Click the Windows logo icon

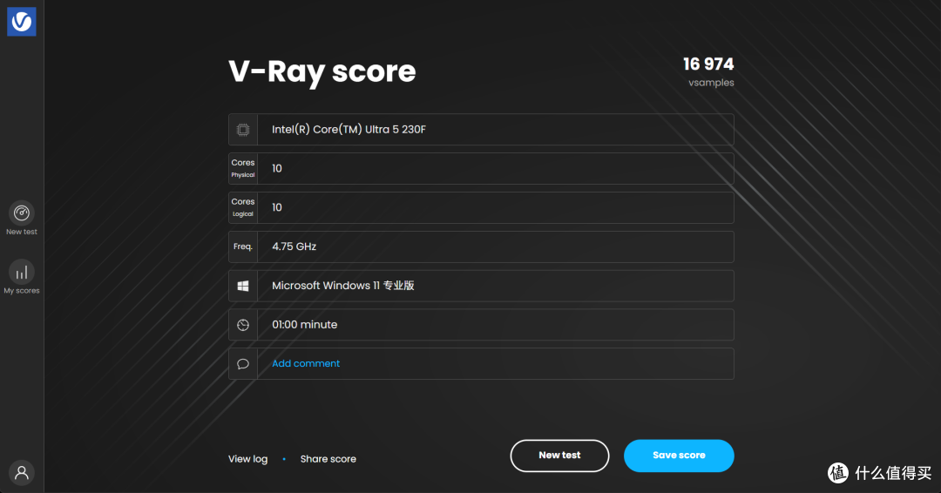coord(243,286)
